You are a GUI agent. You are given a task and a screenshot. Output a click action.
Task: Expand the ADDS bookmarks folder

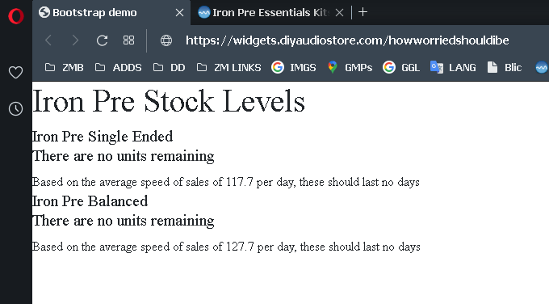coord(119,67)
